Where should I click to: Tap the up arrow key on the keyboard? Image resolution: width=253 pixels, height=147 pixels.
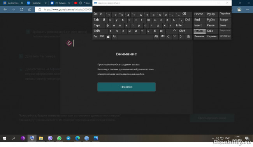[x=174, y=31]
